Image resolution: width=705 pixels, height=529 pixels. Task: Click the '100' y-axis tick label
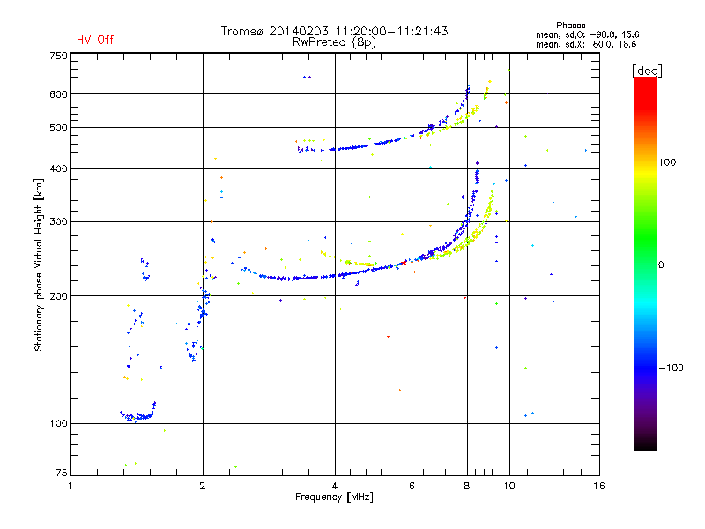click(58, 423)
